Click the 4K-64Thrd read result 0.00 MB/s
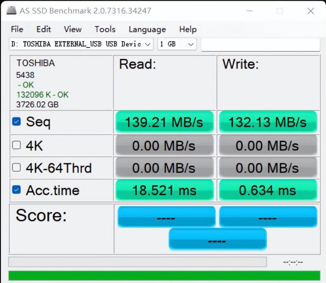The height and width of the screenshot is (283, 326). (x=165, y=168)
